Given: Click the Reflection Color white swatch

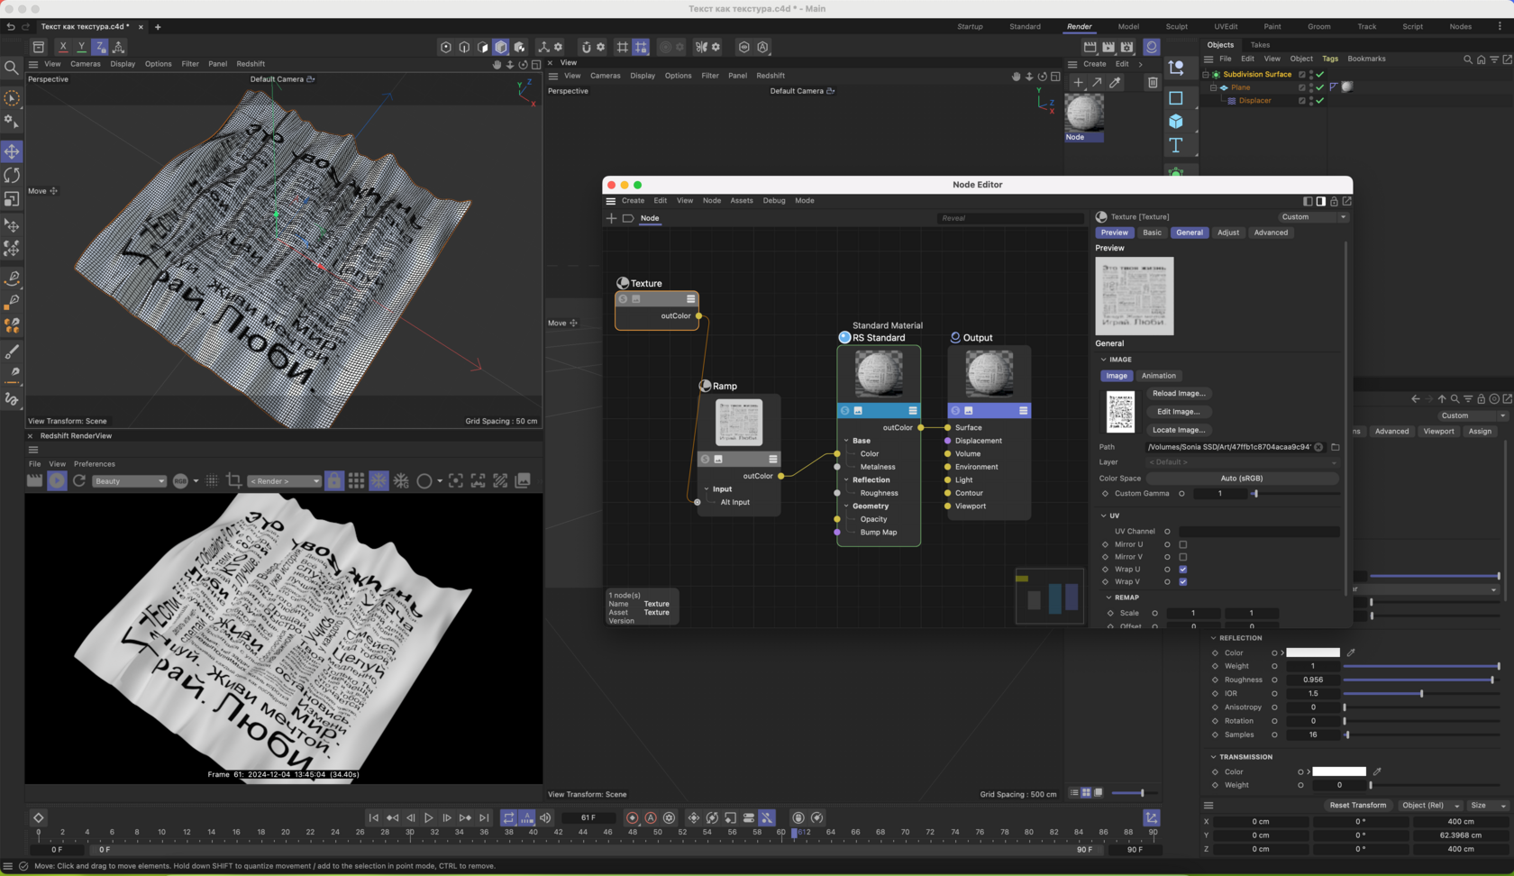Looking at the screenshot, I should tap(1312, 652).
